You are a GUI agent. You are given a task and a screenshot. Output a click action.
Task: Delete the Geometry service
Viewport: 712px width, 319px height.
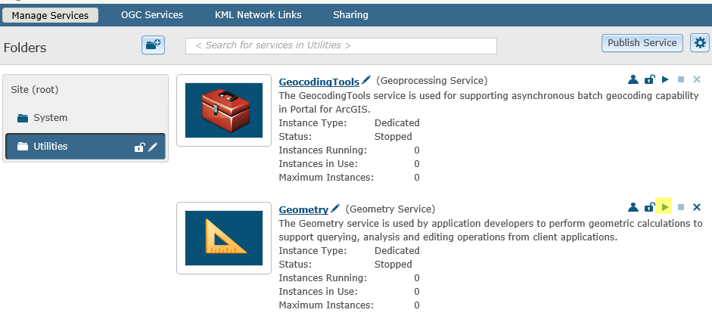pos(697,207)
